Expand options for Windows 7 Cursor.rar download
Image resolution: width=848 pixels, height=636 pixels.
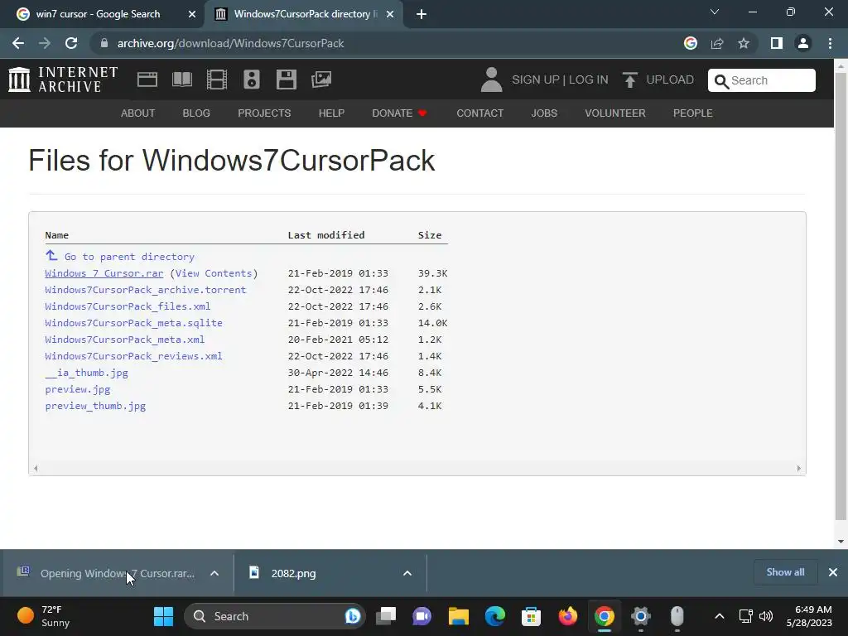coord(214,573)
